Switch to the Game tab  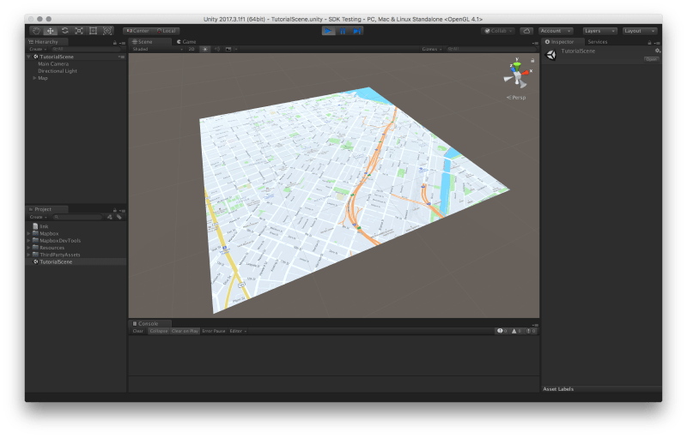click(186, 41)
